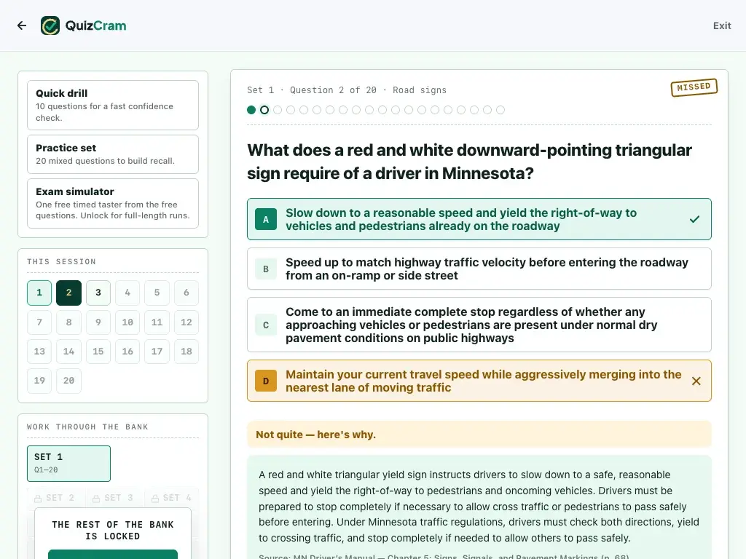Screen dimensions: 746x559
Task: Click the MISSED stamp badge
Action: tap(694, 87)
